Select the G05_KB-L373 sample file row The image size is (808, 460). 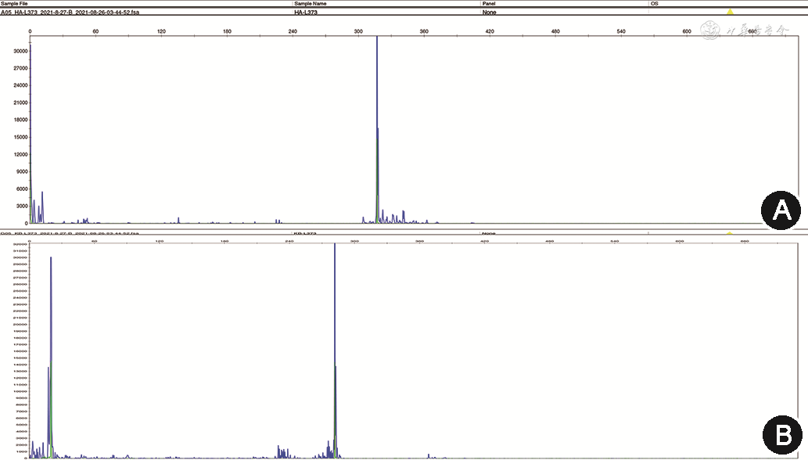point(70,233)
